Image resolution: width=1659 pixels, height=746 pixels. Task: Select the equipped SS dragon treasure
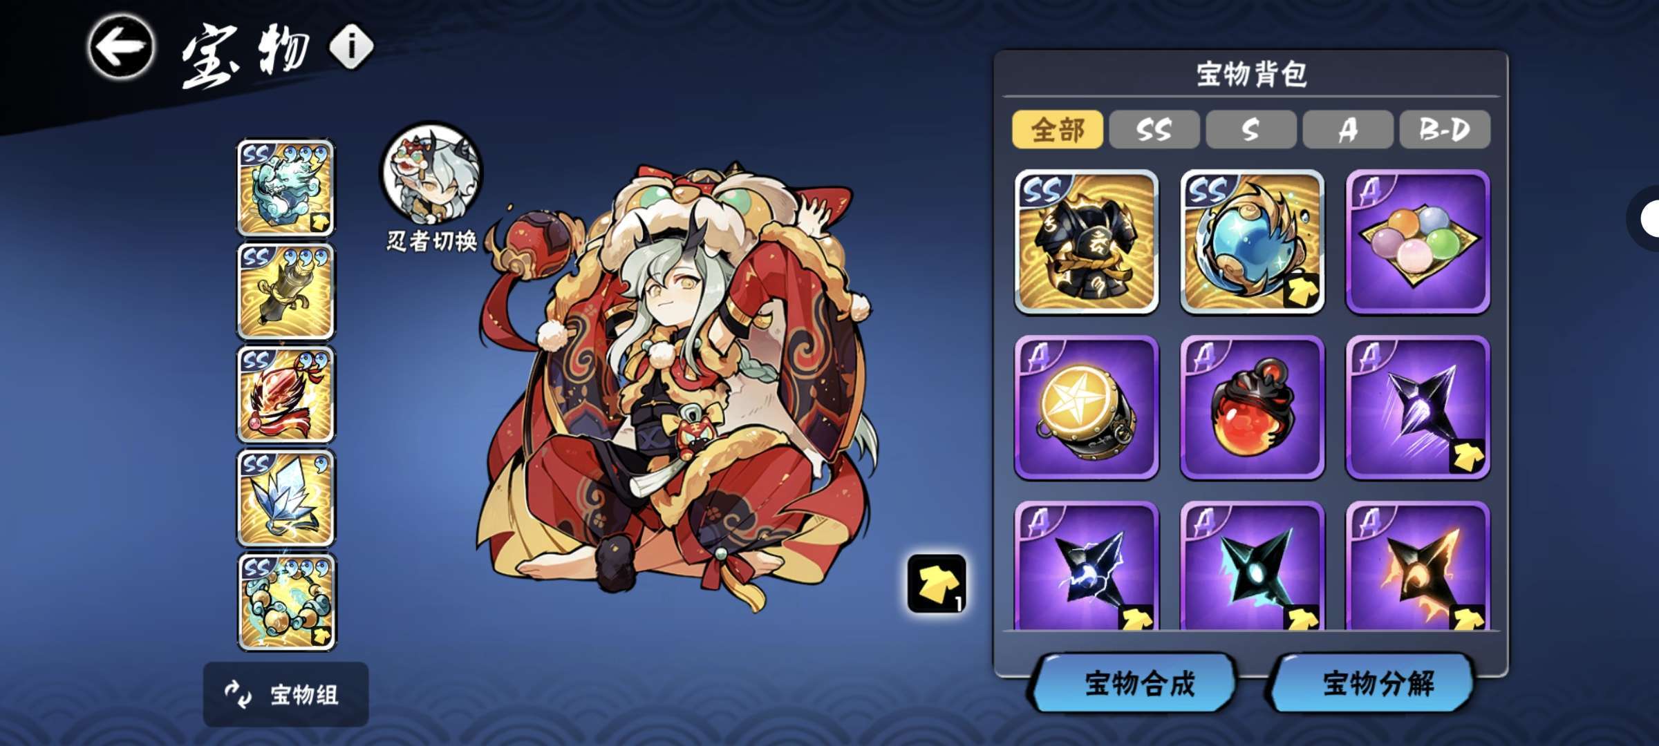pyautogui.click(x=286, y=188)
